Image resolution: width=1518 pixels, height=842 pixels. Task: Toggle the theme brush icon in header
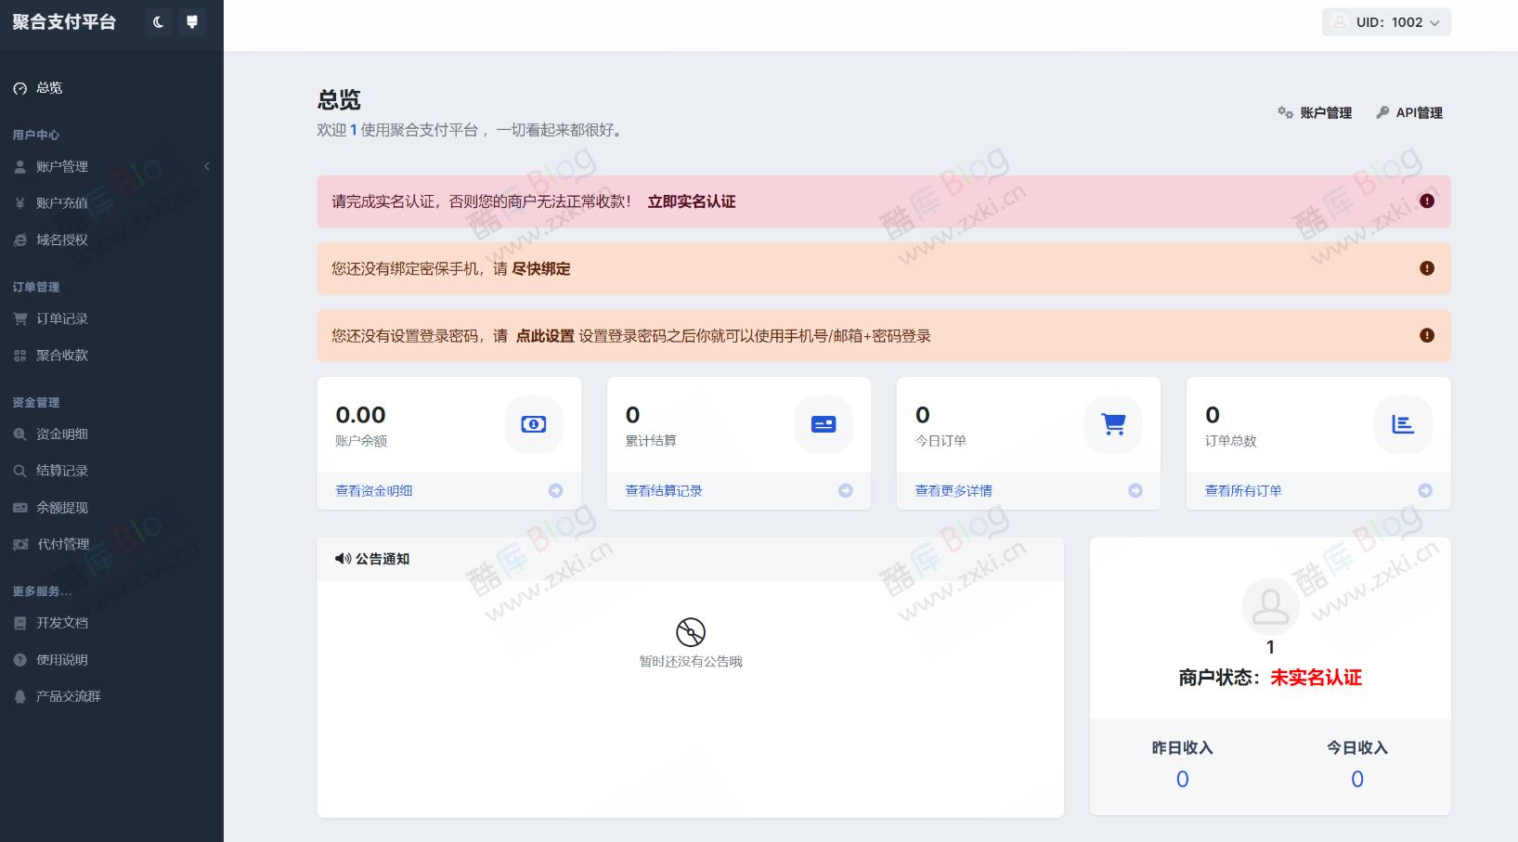(192, 21)
